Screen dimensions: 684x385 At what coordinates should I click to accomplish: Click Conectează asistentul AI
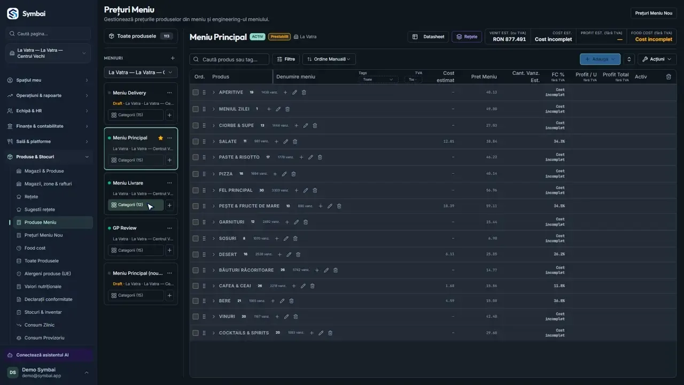click(x=49, y=355)
